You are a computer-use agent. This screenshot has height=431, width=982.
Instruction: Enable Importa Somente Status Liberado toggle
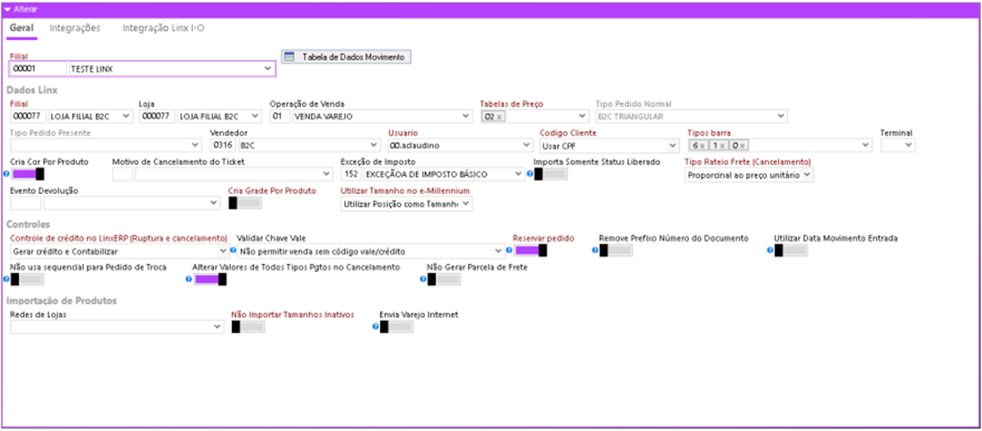coord(551,174)
